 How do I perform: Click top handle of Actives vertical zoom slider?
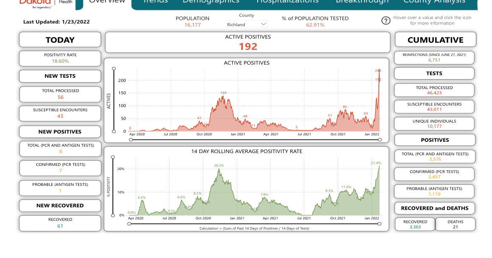(x=114, y=69)
